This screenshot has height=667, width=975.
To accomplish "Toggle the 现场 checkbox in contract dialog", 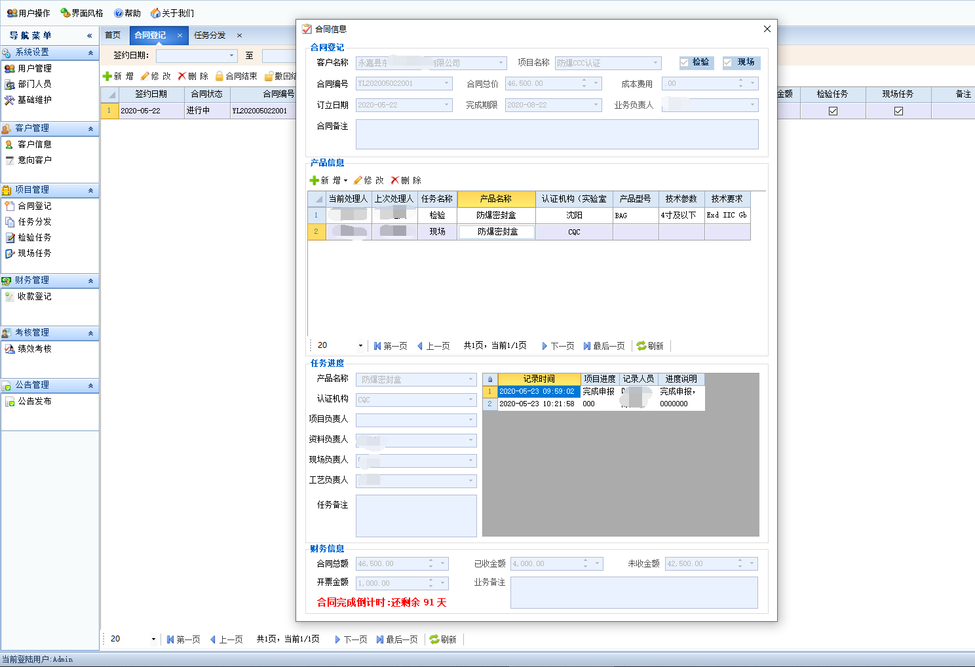I will (x=728, y=63).
